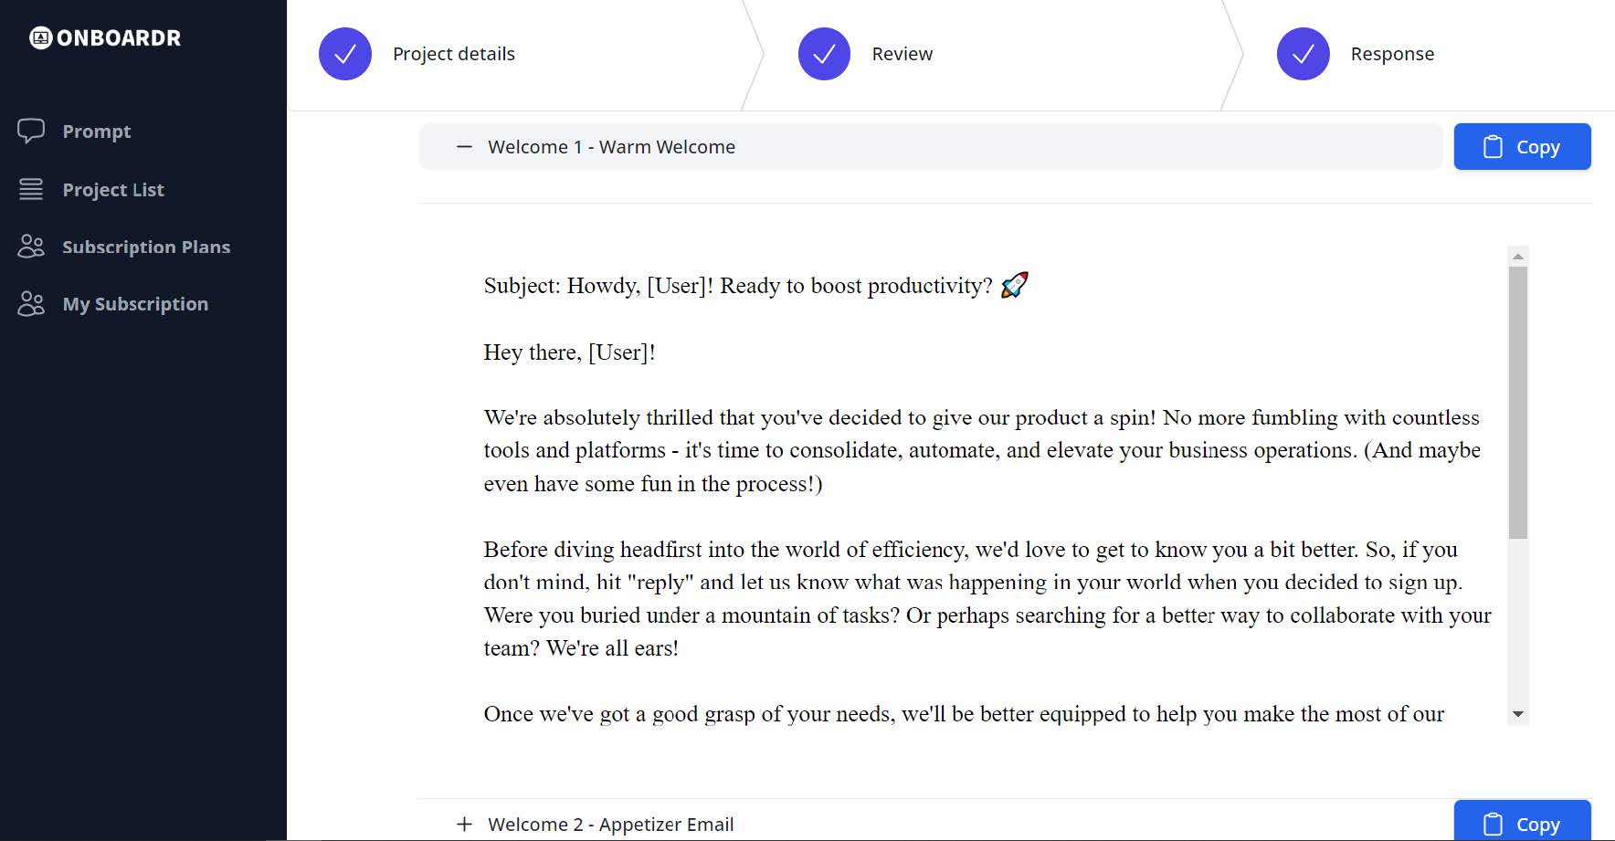1615x841 pixels.
Task: Click the email text scrollbar thumb
Action: point(1518,402)
